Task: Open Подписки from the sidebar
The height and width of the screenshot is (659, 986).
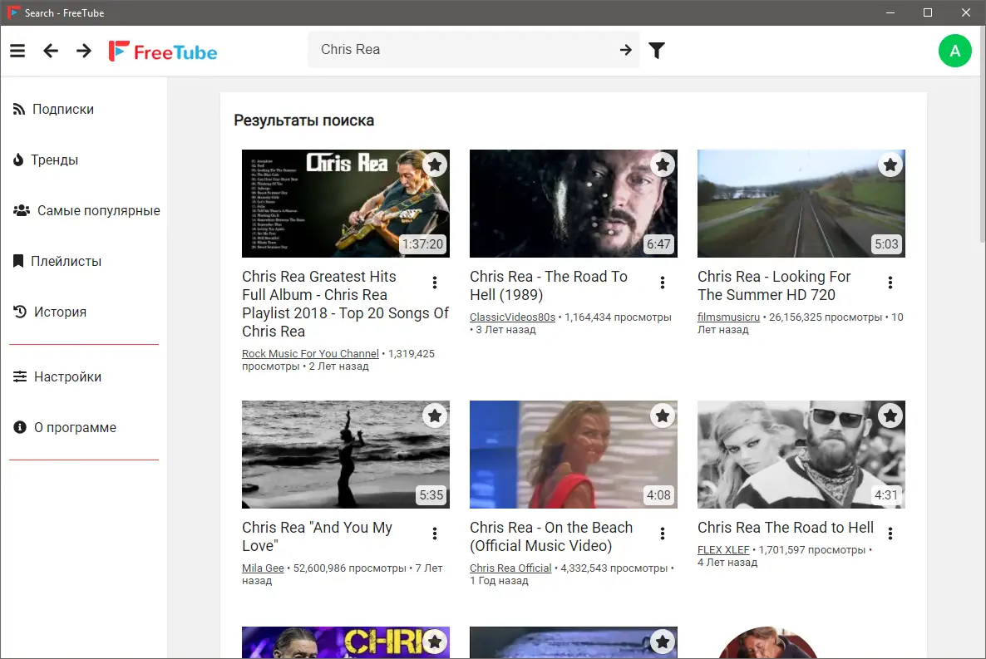Action: tap(63, 109)
